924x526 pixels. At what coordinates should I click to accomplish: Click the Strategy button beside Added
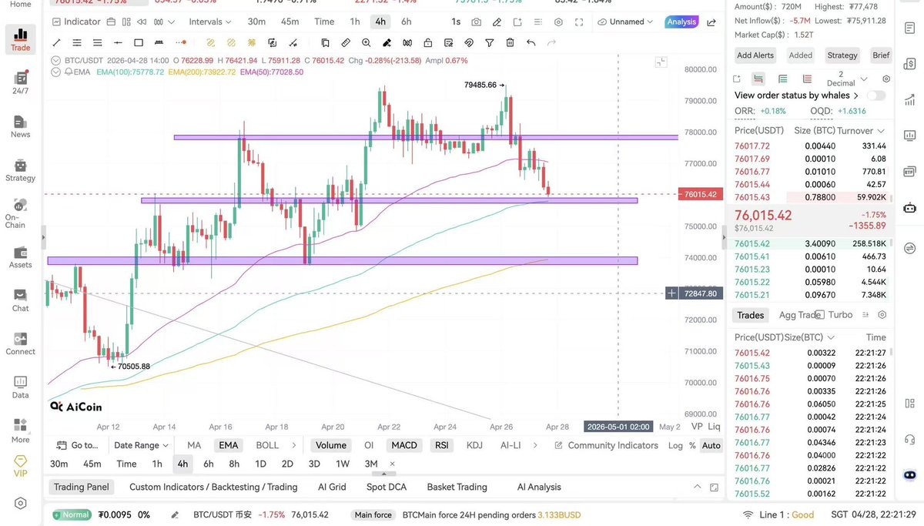click(x=842, y=55)
